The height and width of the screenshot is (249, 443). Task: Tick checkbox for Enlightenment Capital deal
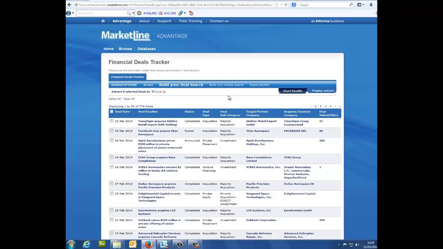(111, 193)
